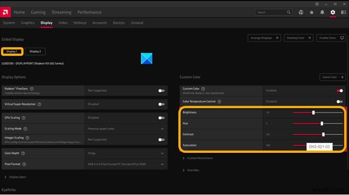Screen dimensions: 349x195
Task: Show help for GPU Scaling
Action: [23, 118]
